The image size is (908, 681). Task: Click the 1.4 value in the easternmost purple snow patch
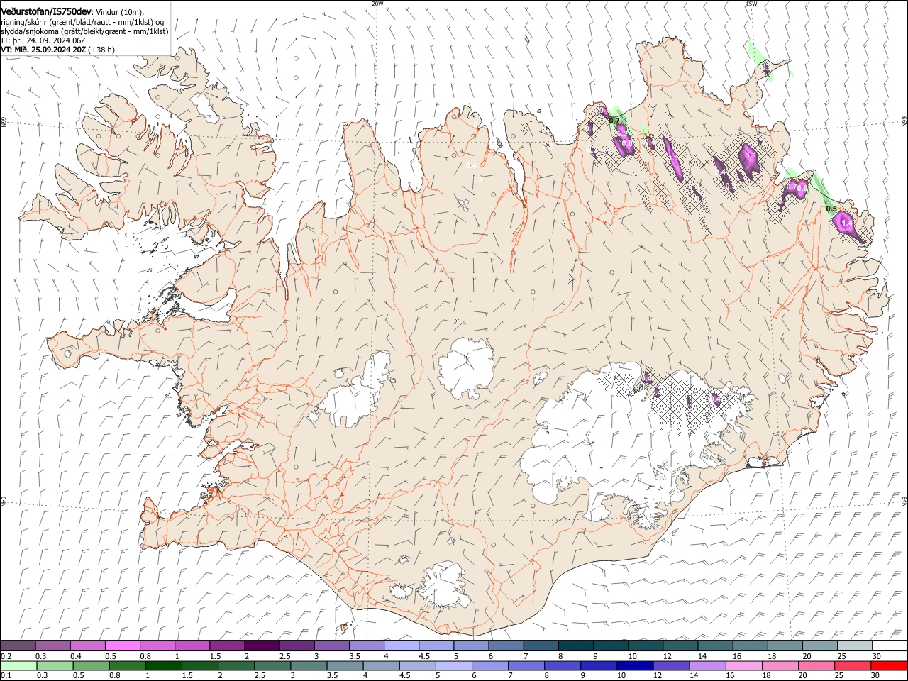point(846,223)
